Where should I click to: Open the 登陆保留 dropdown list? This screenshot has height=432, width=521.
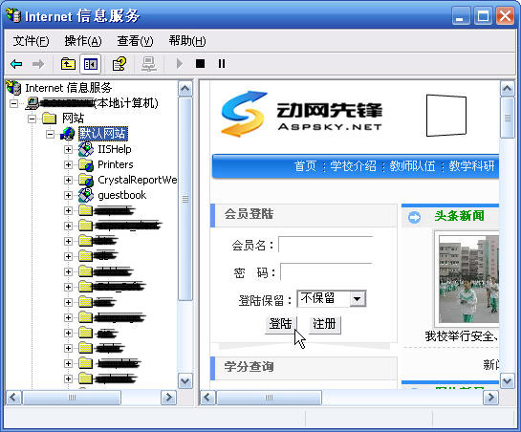click(358, 299)
